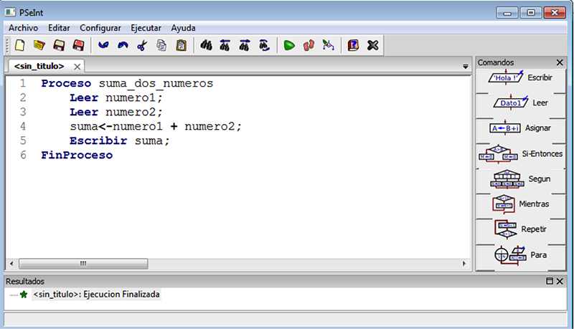Image resolution: width=574 pixels, height=329 pixels.
Task: Click the Save floppy disk icon
Action: pyautogui.click(x=60, y=45)
